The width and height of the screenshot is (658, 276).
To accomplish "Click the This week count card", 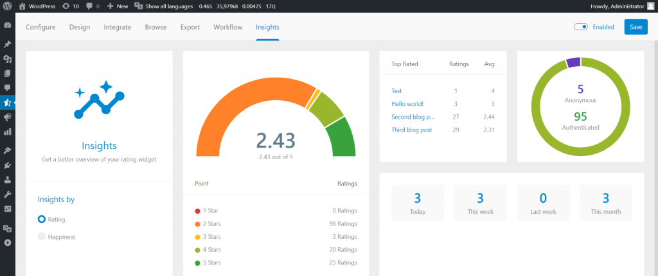I will tap(480, 203).
